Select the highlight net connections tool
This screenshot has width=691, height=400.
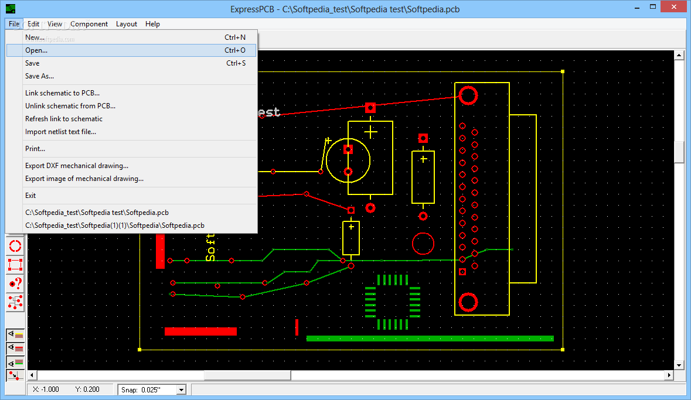(15, 302)
